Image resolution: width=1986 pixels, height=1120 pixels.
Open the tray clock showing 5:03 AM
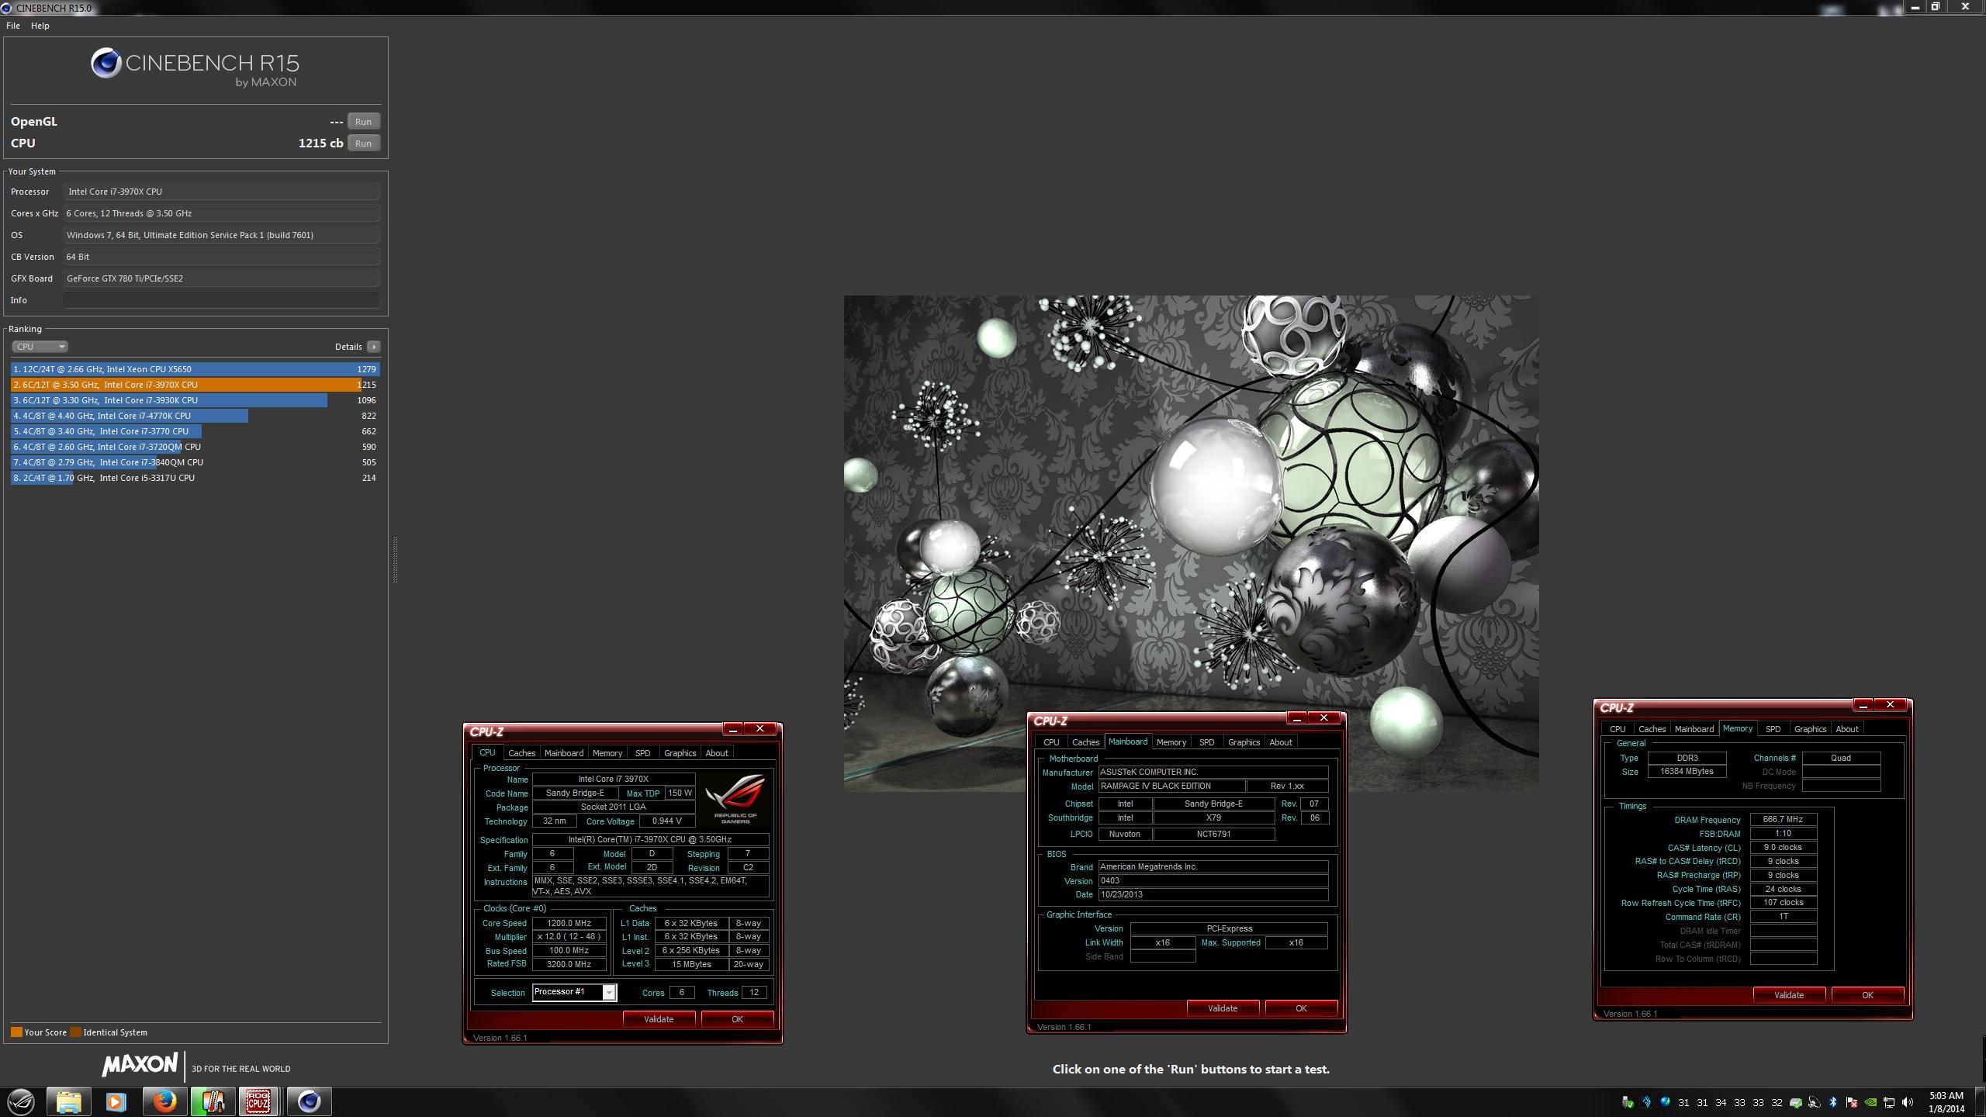tap(1946, 1103)
